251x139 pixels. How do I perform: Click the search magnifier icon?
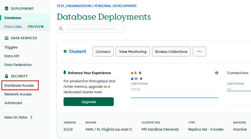coord(61,29)
